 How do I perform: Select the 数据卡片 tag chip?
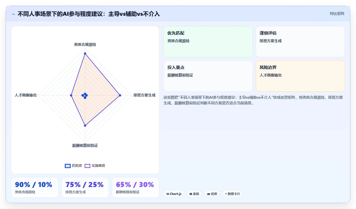pyautogui.click(x=232, y=194)
